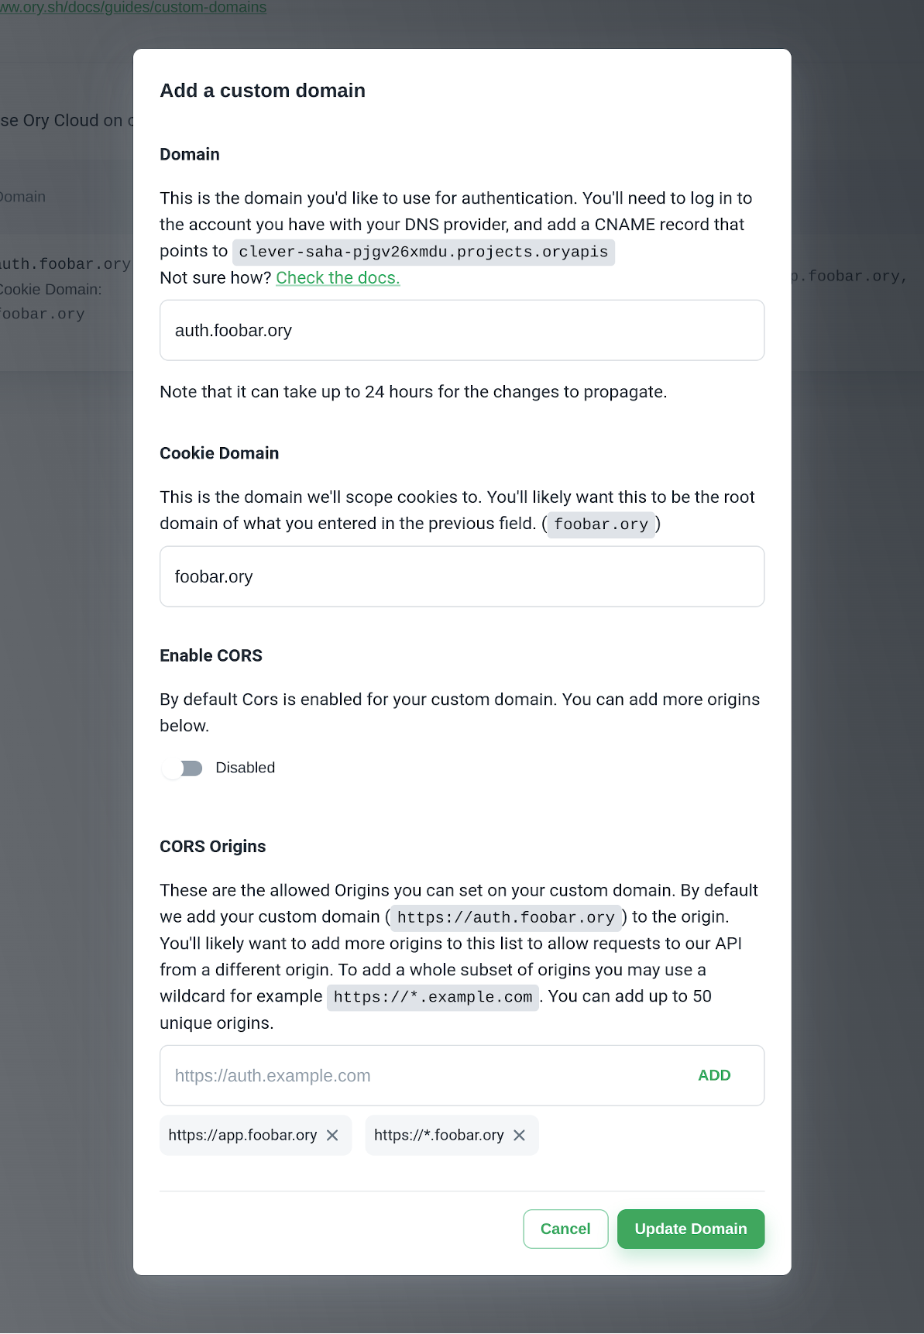Click the Add a custom domain heading
Viewport: 924px width, 1334px height.
pyautogui.click(x=263, y=91)
